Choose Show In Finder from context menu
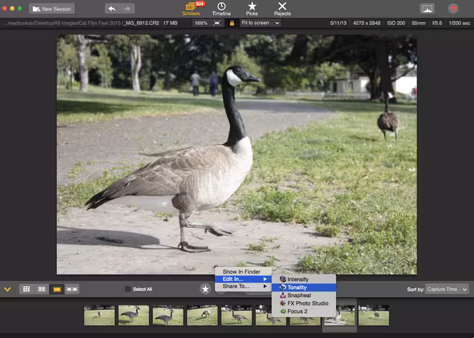 pos(243,272)
